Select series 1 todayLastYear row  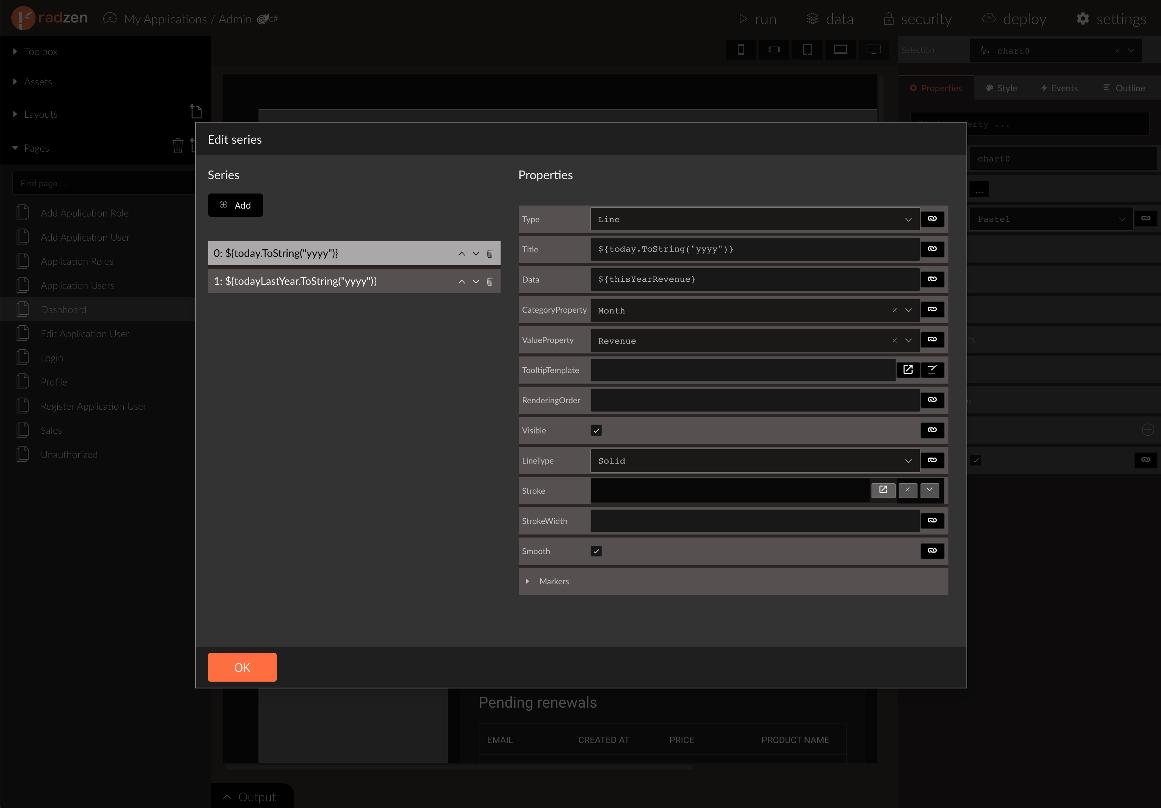pyautogui.click(x=354, y=281)
